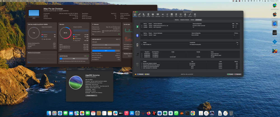Click magnifier icon for HyperX SoloCast row
This screenshot has width=280, height=117.
point(142,54)
